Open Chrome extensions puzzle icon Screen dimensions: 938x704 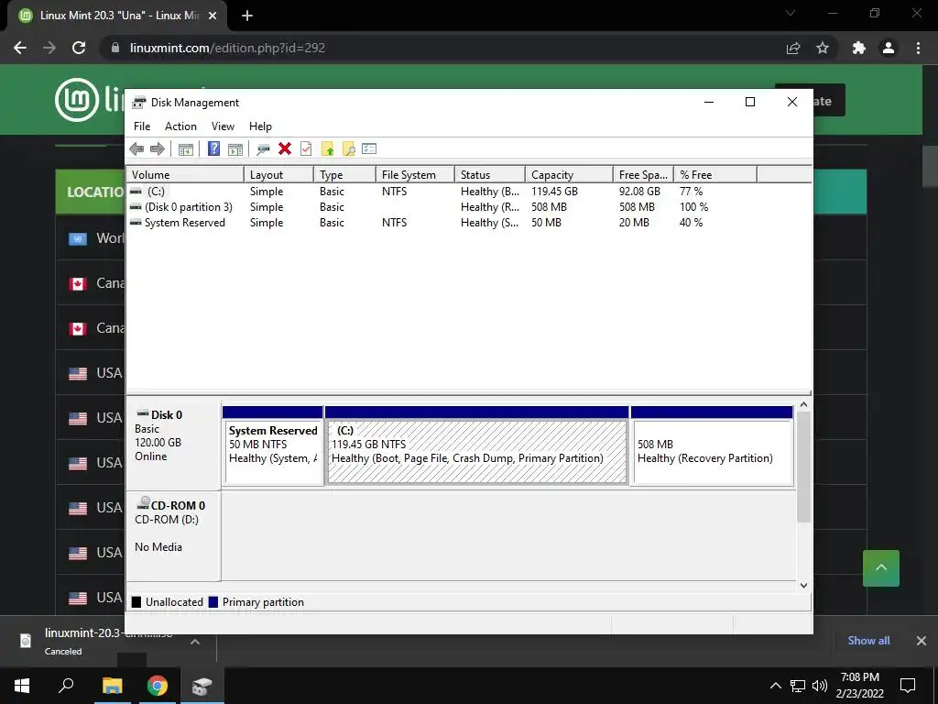(x=859, y=48)
